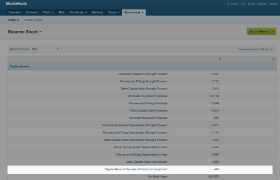Image resolution: width=280 pixels, height=180 pixels.
Task: Select the Journal Entries sub-tab
Action: pos(33,20)
